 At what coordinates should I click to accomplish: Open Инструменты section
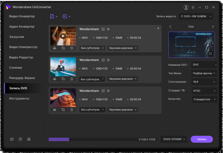pos(19,98)
